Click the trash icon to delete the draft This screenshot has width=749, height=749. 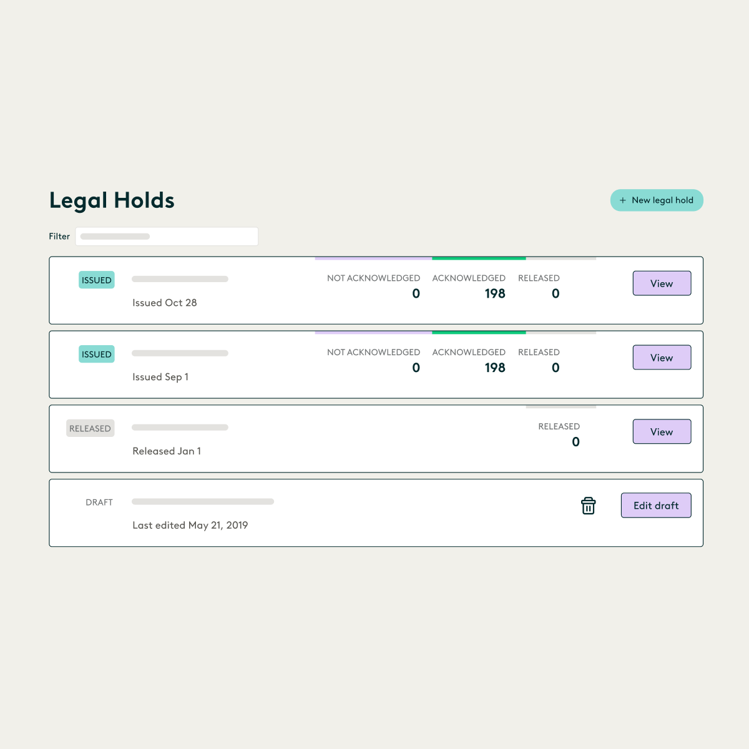click(588, 506)
